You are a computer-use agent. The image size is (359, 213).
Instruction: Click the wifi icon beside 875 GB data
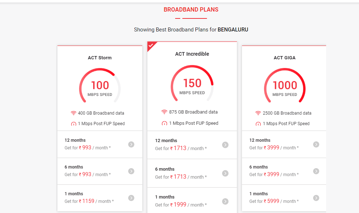pyautogui.click(x=165, y=112)
